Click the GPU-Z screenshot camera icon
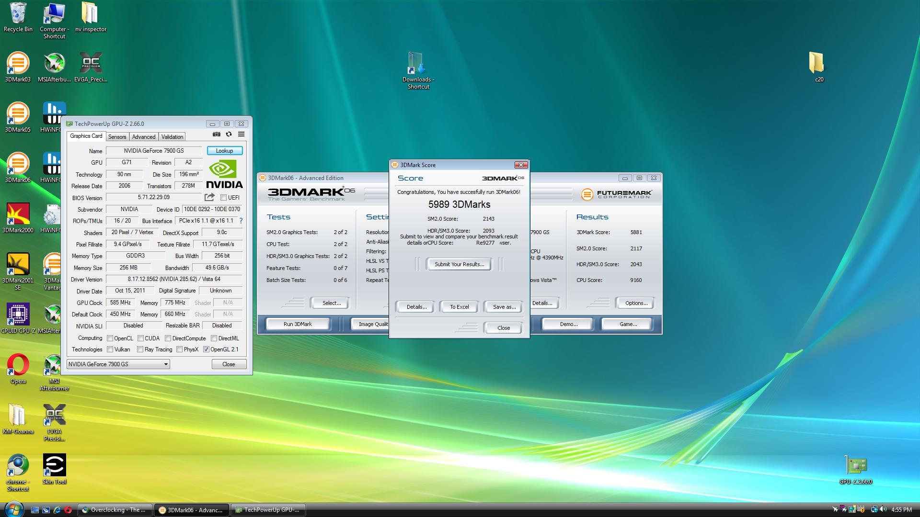Image resolution: width=920 pixels, height=517 pixels. point(217,135)
